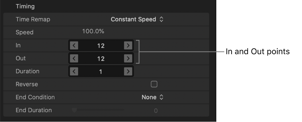The width and height of the screenshot is (302, 122).
Task: Click the Duration value field
Action: (101, 71)
